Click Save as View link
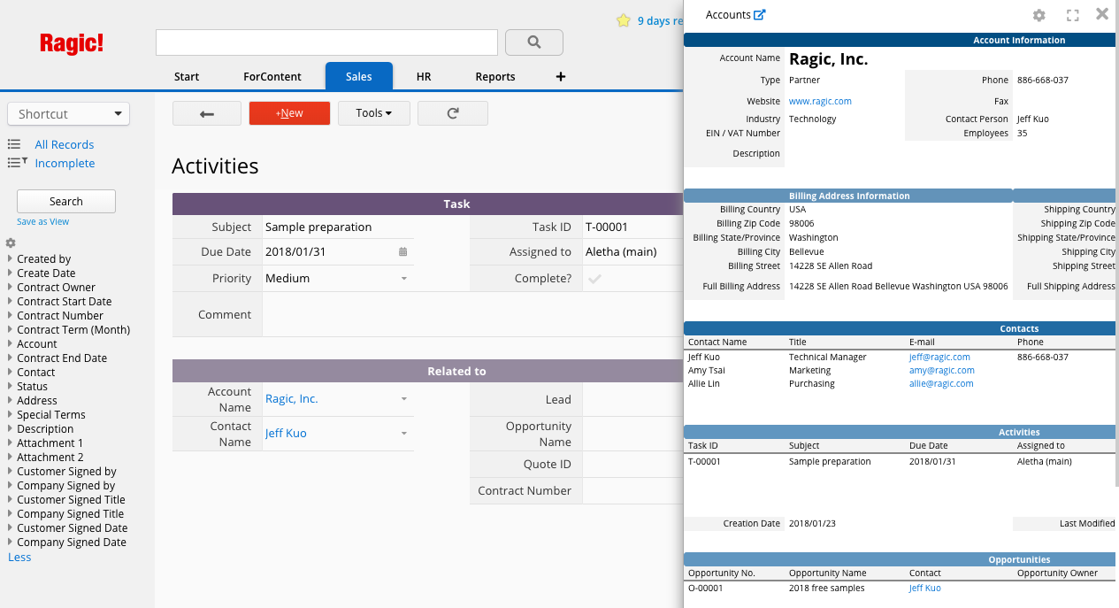The image size is (1119, 608). [x=42, y=222]
